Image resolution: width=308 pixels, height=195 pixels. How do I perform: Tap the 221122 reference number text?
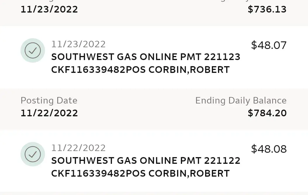click(x=222, y=161)
